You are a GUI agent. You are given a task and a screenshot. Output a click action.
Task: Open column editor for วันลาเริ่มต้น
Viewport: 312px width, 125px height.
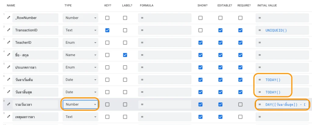(x=9, y=79)
